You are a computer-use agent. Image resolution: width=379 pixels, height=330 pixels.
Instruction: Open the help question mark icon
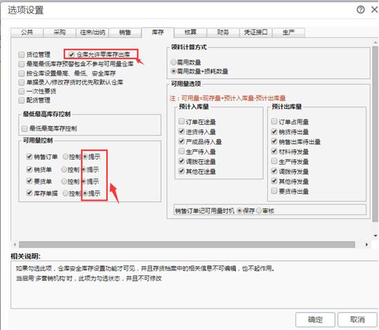point(360,10)
